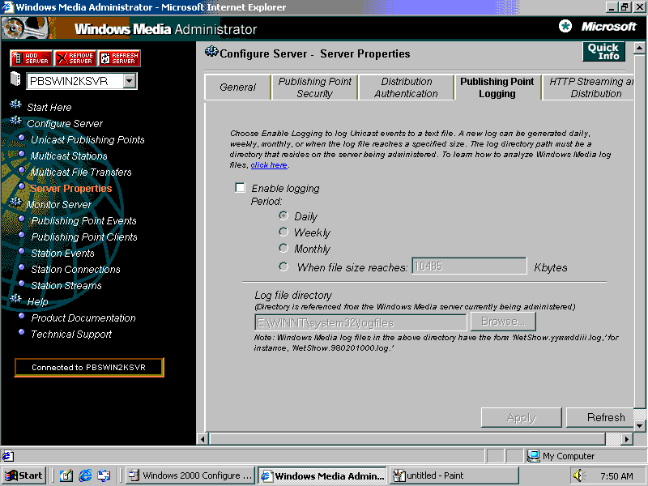Follow the 'click here' log analysis link
The width and height of the screenshot is (648, 486).
point(269,165)
